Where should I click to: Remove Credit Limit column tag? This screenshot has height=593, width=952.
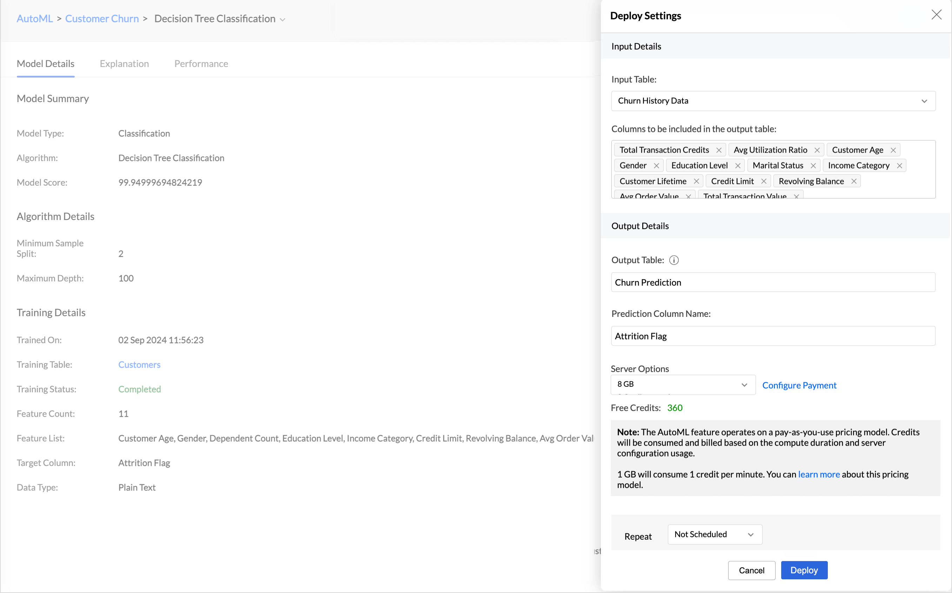[763, 181]
